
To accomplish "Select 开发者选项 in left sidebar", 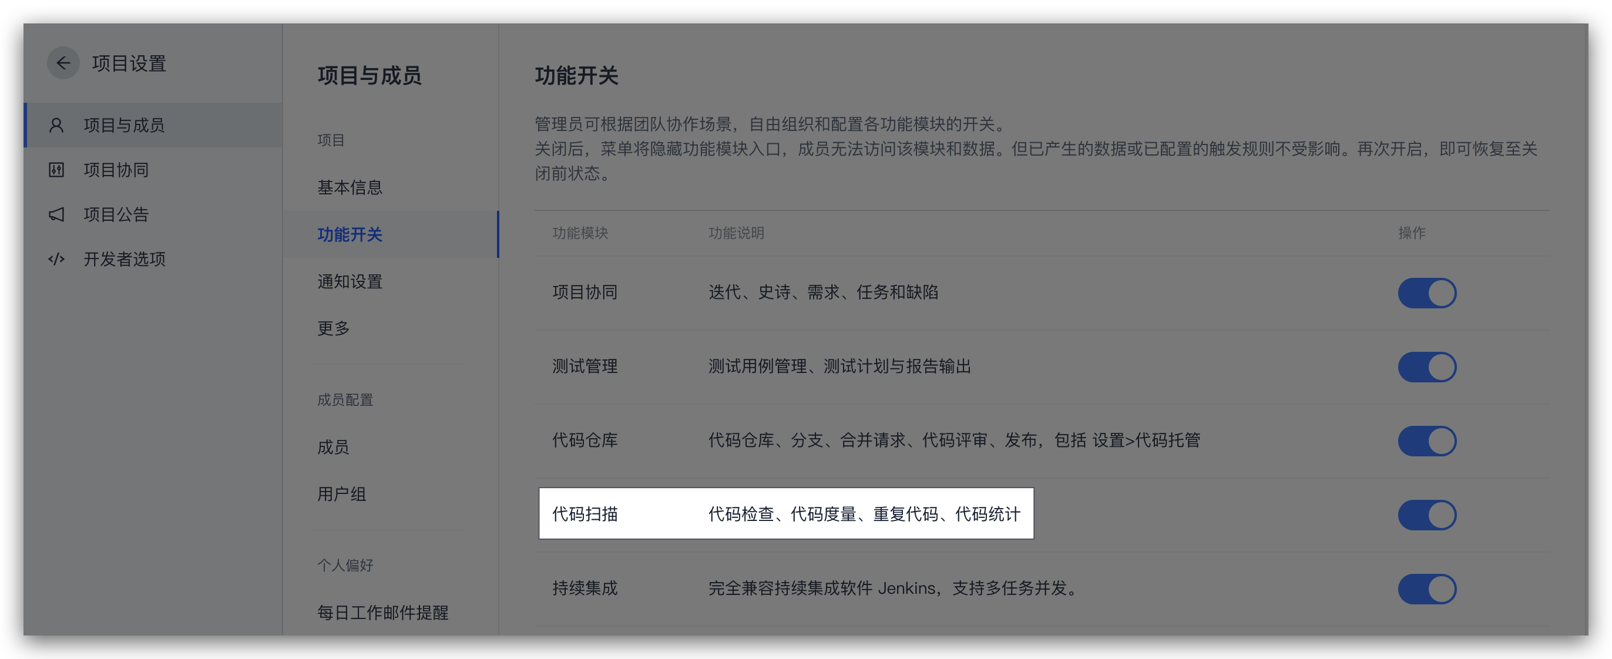I will [125, 259].
